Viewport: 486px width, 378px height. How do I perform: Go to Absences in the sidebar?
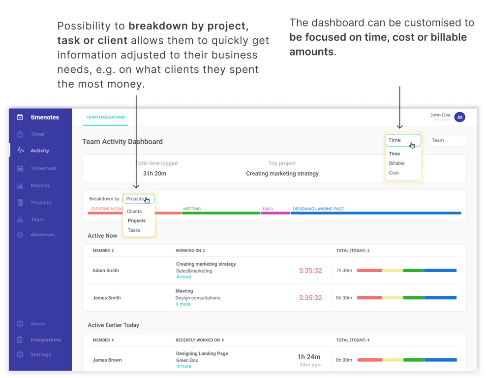click(42, 235)
